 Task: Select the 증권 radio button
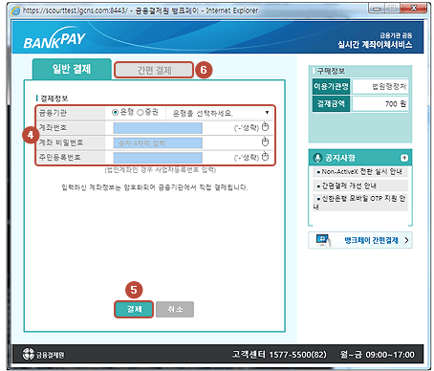[141, 112]
